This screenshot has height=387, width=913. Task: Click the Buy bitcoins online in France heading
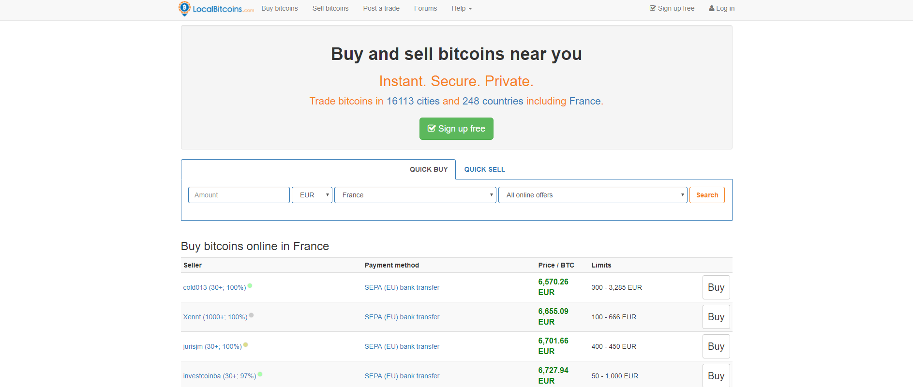(255, 246)
